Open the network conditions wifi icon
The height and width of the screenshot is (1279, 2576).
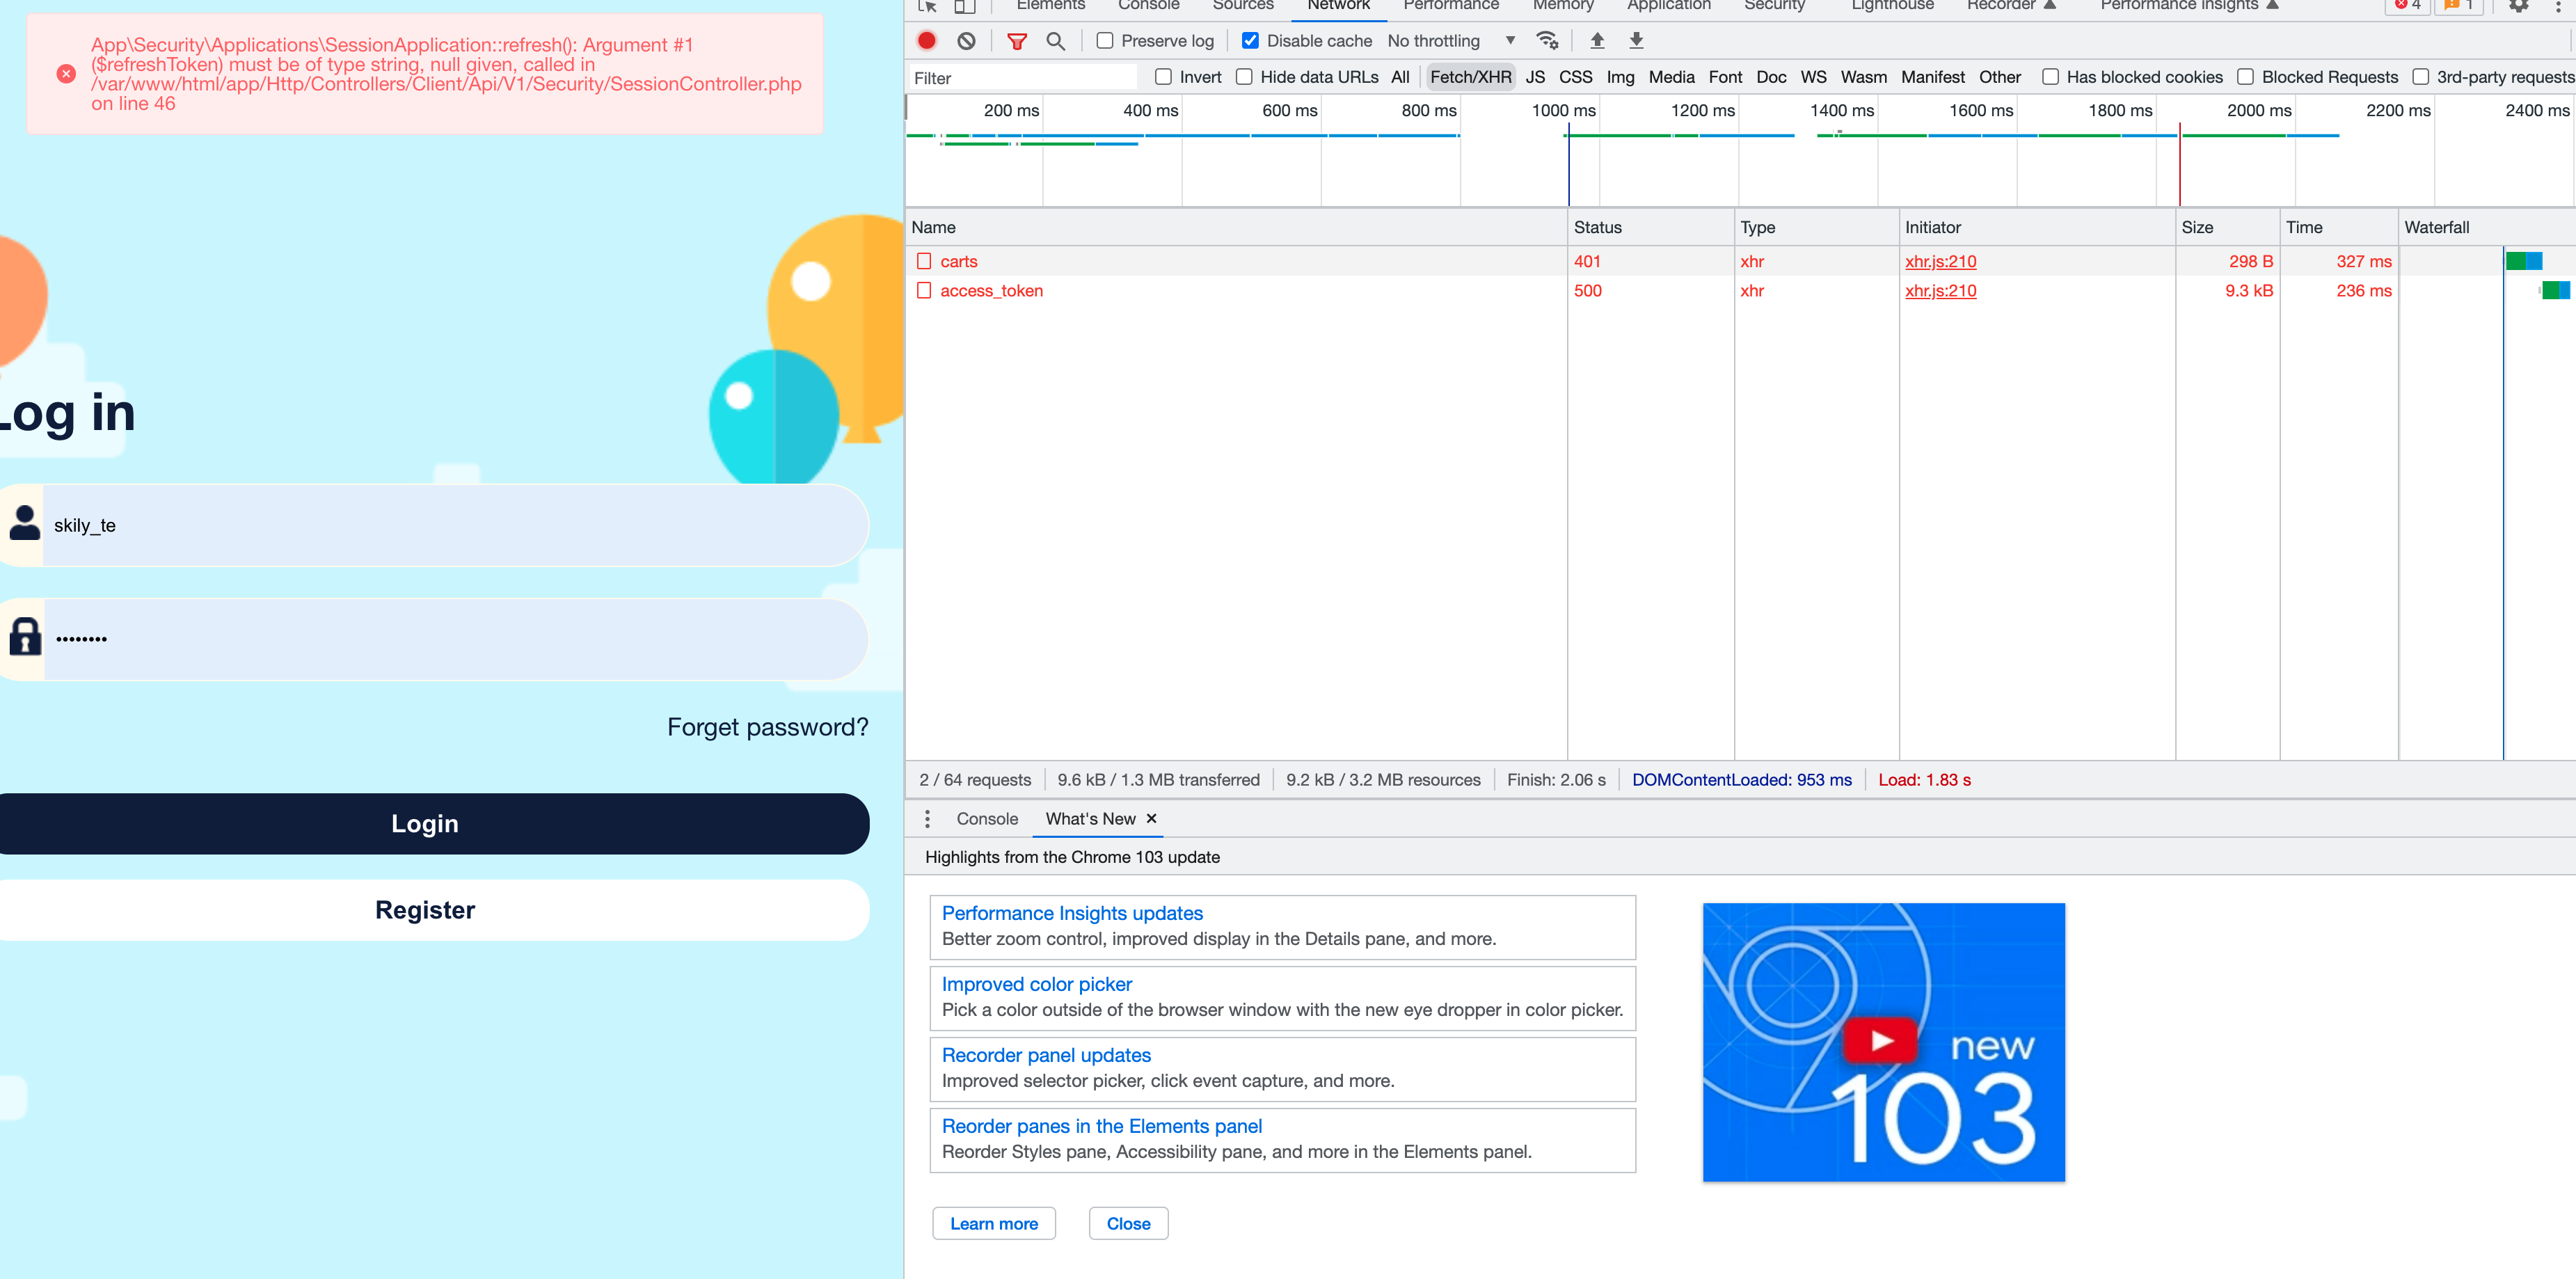1547,41
